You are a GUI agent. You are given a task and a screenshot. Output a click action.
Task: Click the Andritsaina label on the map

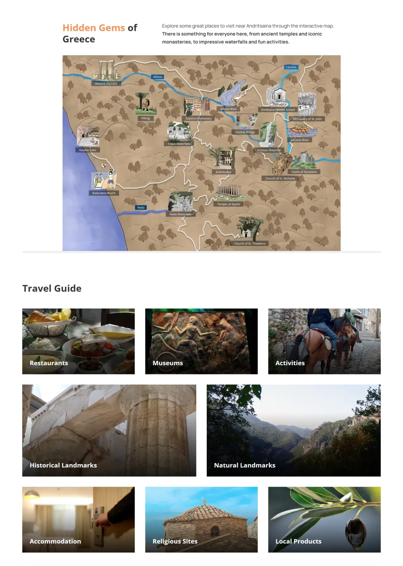pos(223,172)
